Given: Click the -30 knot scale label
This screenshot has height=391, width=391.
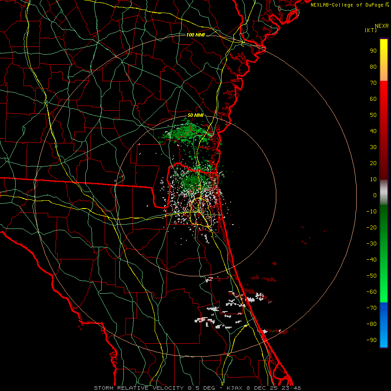Looking at the screenshot, I should (371, 244).
